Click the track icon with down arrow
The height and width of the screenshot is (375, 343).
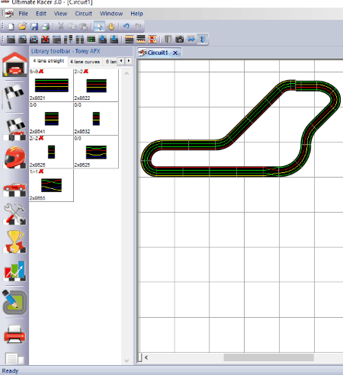tap(114, 39)
